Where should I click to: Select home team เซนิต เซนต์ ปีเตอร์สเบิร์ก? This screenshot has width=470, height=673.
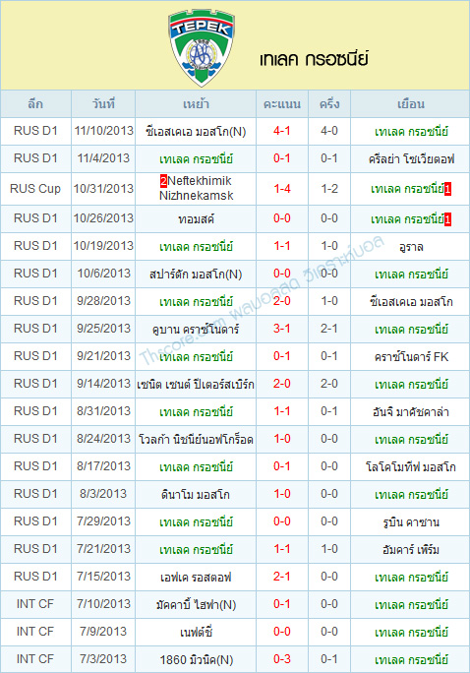click(x=196, y=384)
